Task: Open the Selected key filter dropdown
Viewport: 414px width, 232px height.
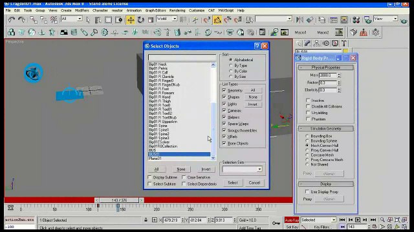Action: tap(334, 220)
